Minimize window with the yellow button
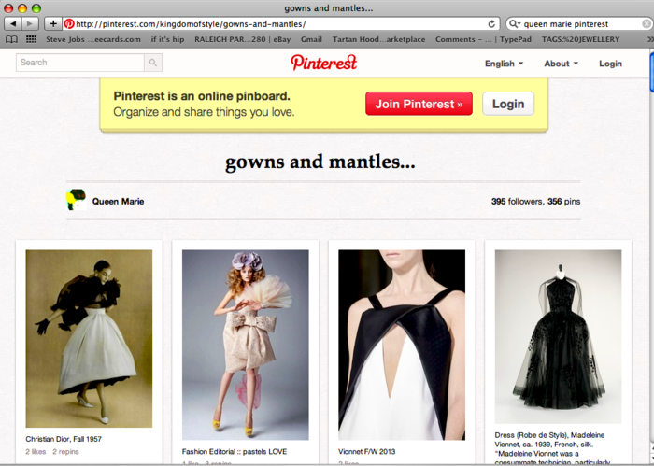The image size is (654, 466). pyautogui.click(x=22, y=7)
